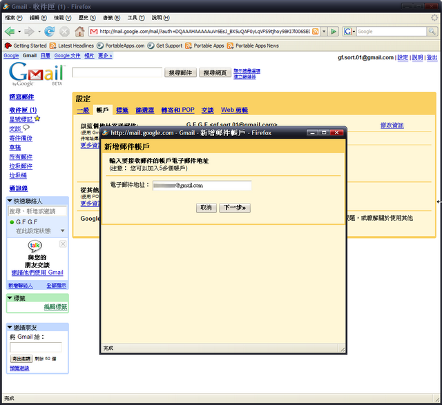Click the Search Mail button (搜尋郵件)
The image size is (442, 405).
click(180, 72)
